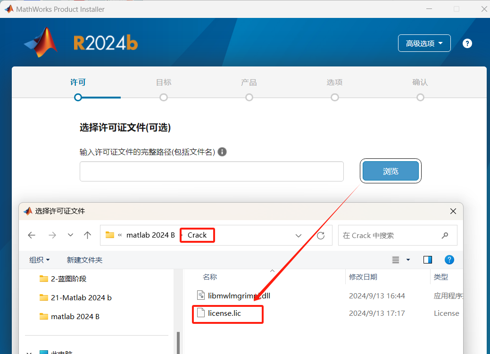Click the license.lic file icon
This screenshot has height=354, width=490.
pyautogui.click(x=200, y=313)
